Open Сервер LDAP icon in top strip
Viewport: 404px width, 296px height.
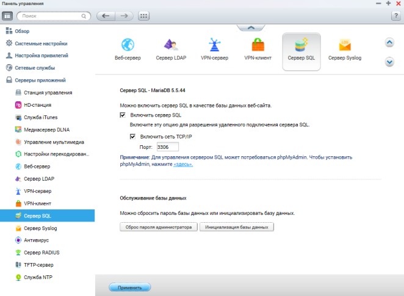click(171, 49)
